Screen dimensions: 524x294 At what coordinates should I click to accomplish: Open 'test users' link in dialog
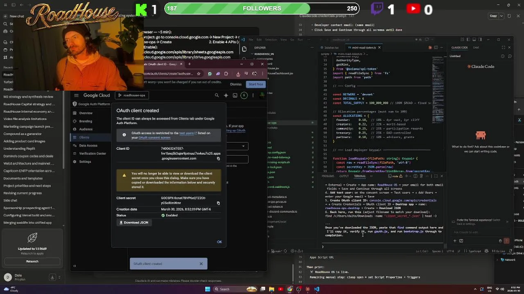tap(188, 133)
